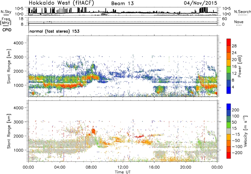Viewport: 251px width, 174px height.
Task: Click the solid line sample under N.Sky label
Action: (6, 15)
